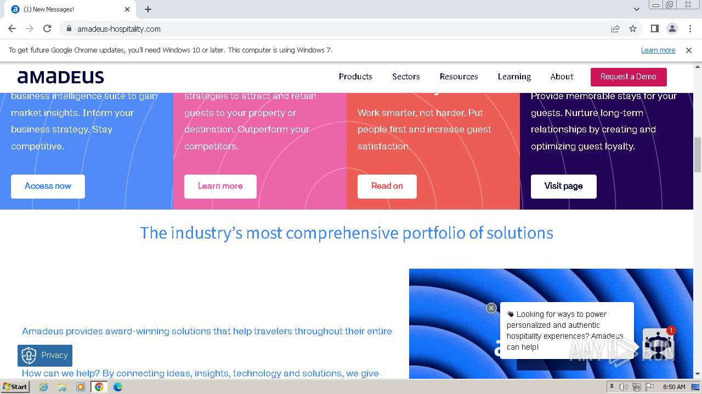The width and height of the screenshot is (702, 394).
Task: Click the Visit page button
Action: pos(563,186)
